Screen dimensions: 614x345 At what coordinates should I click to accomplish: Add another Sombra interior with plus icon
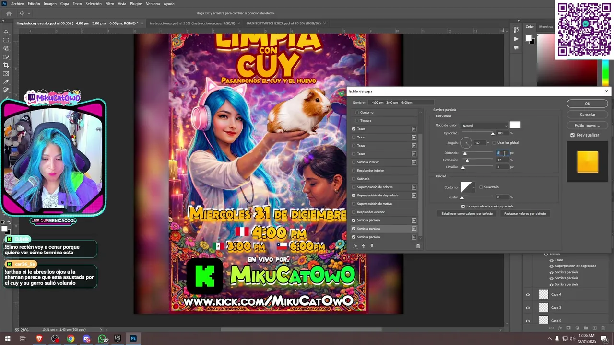pyautogui.click(x=414, y=162)
